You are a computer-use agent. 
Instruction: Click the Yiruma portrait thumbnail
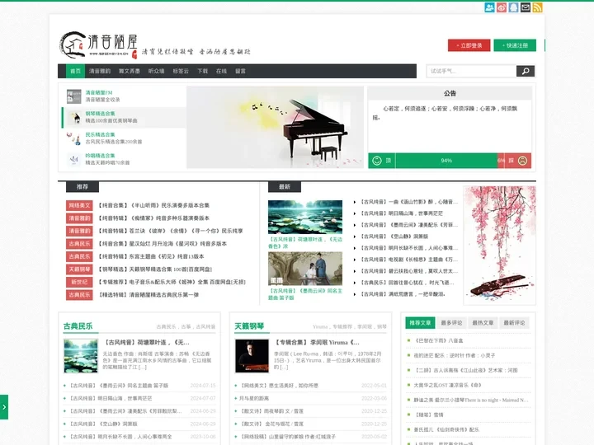[x=252, y=356]
